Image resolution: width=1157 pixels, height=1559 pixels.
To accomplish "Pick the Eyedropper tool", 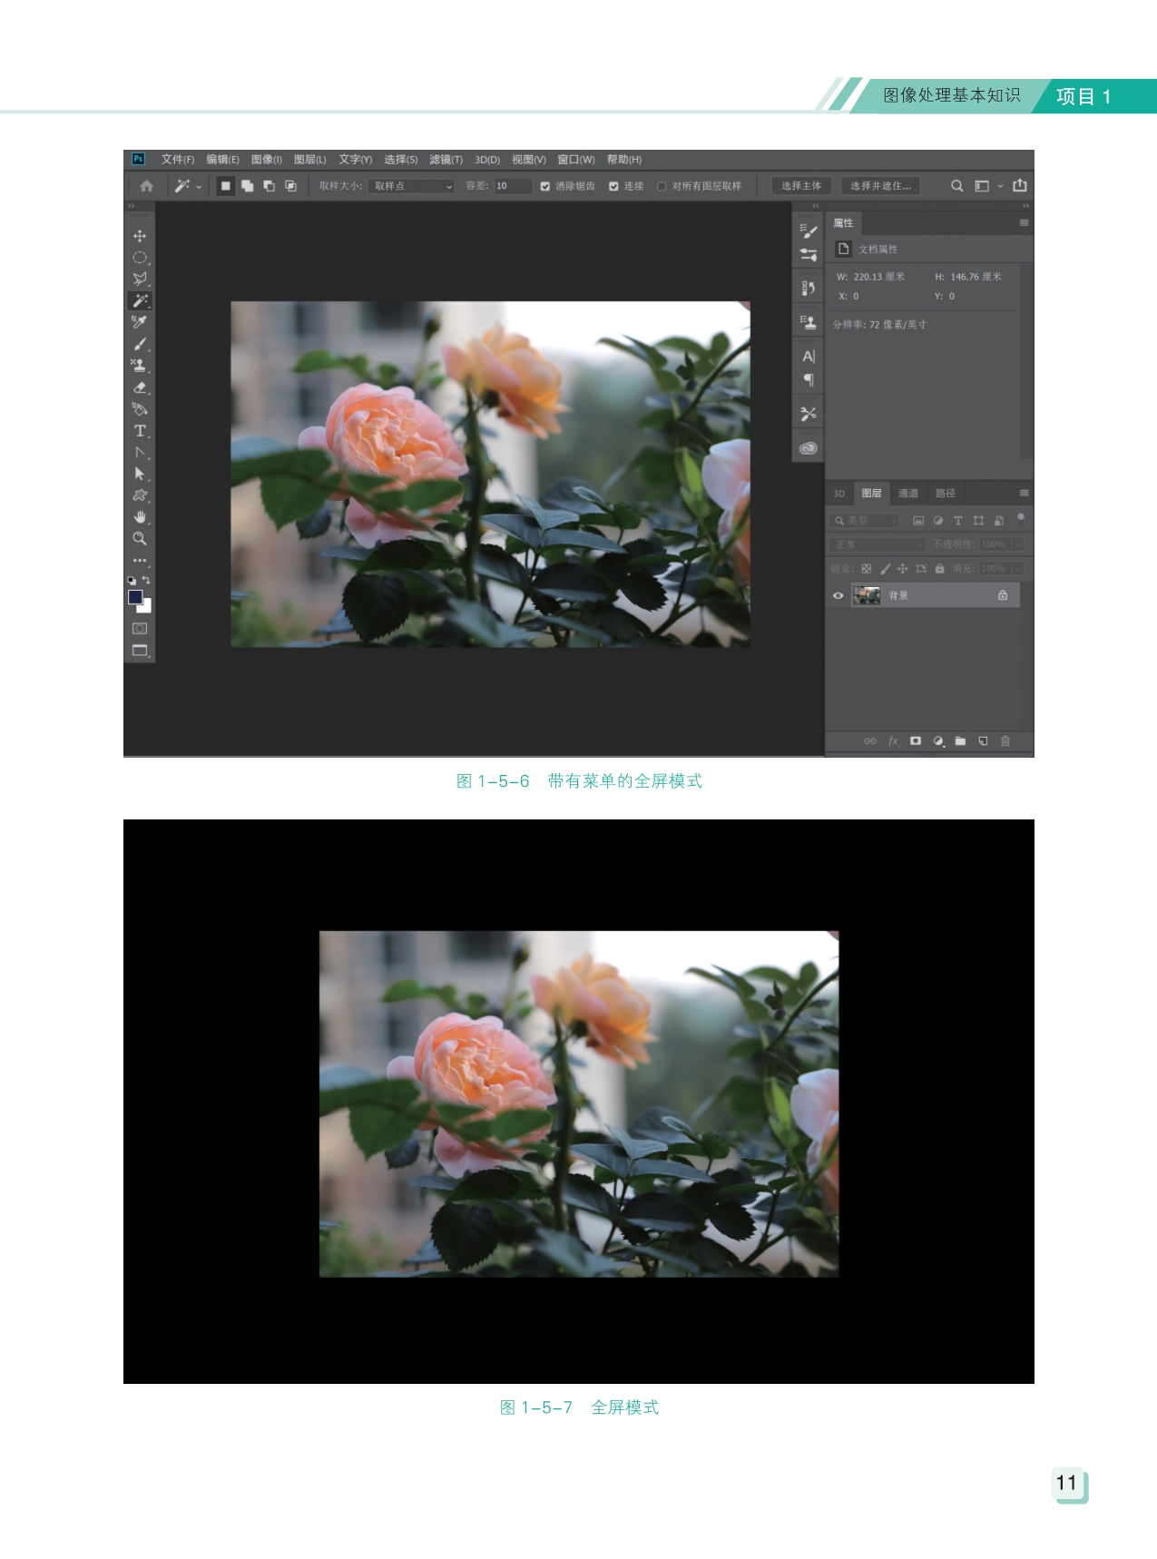I will [x=140, y=322].
